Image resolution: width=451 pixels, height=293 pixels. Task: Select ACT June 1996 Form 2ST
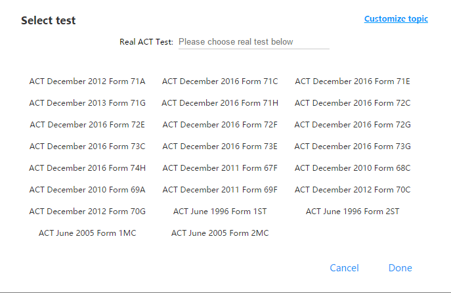(353, 212)
